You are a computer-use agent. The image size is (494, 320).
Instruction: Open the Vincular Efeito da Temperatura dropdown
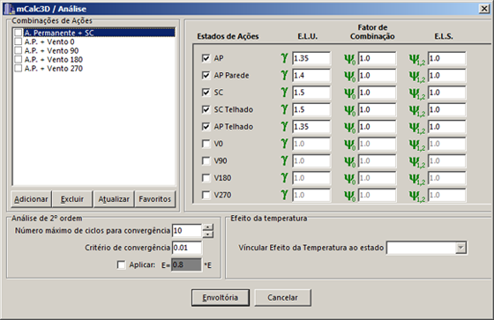[460, 248]
